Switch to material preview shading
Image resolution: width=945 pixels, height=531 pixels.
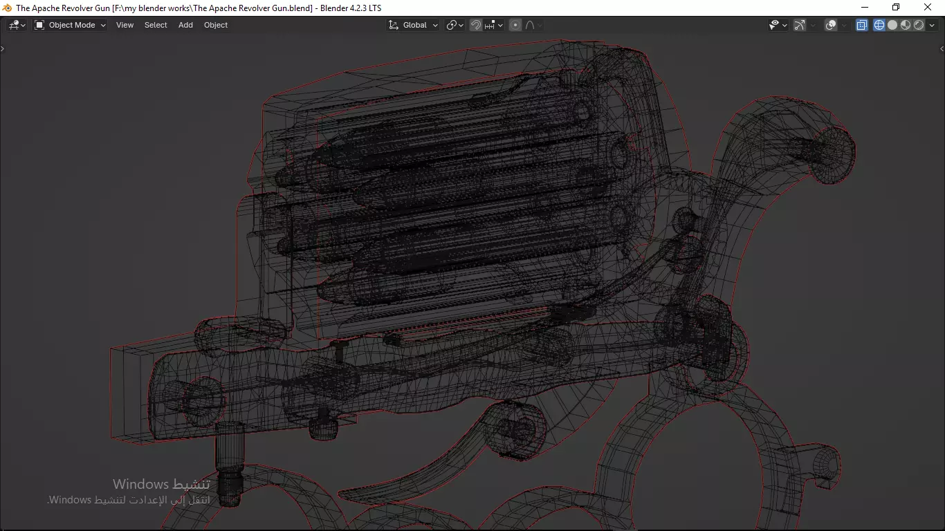tap(906, 25)
